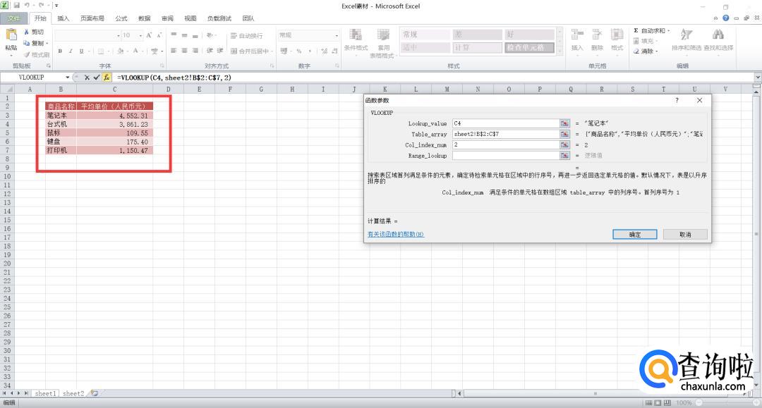Switch to the sheet1 worksheet tab
The width and height of the screenshot is (762, 408).
pos(45,394)
